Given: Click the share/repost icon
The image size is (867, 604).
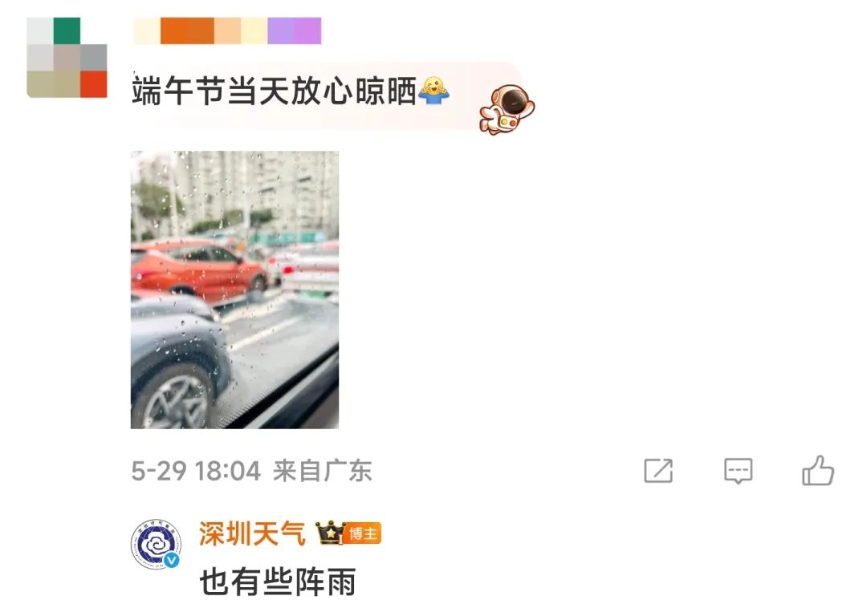Looking at the screenshot, I should point(658,471).
